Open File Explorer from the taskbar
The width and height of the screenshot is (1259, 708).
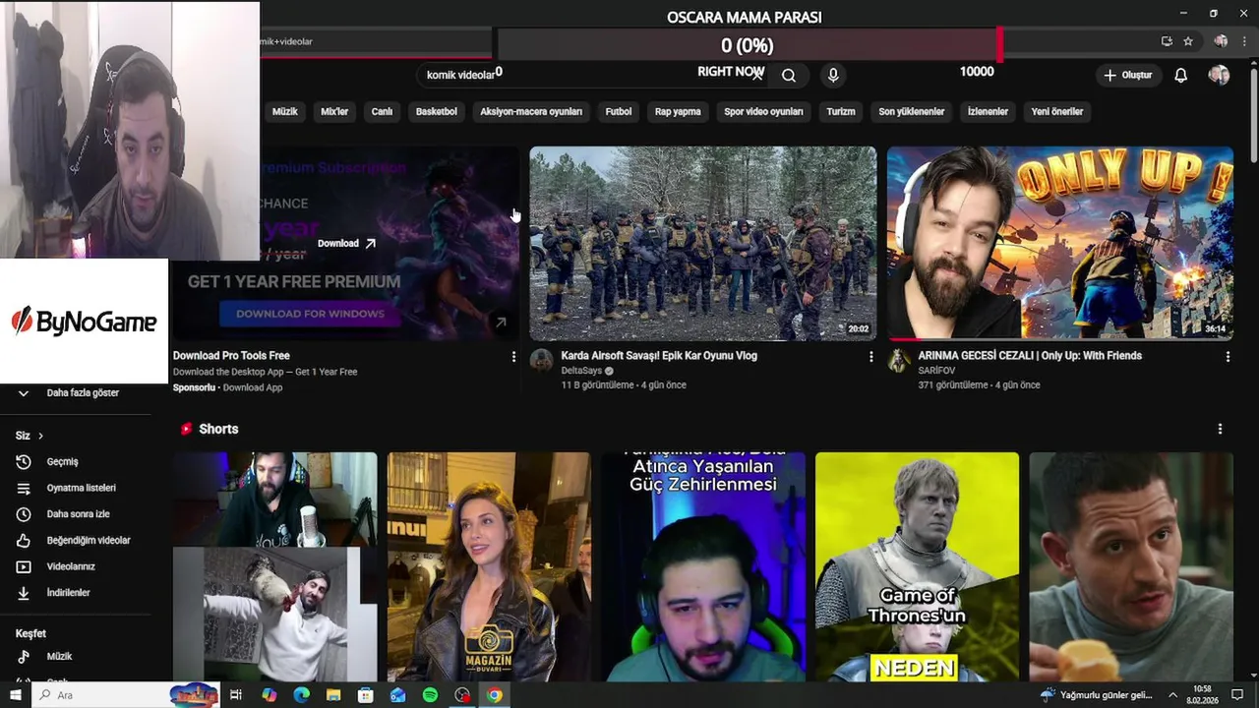(333, 695)
